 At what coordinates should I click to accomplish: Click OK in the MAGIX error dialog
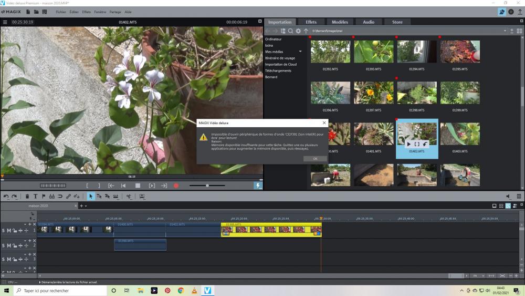tap(315, 158)
